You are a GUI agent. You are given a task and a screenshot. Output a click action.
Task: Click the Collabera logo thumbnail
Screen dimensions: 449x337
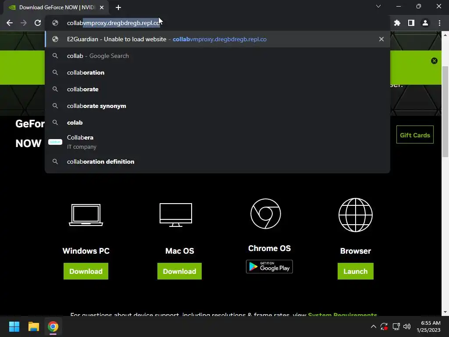pos(55,142)
